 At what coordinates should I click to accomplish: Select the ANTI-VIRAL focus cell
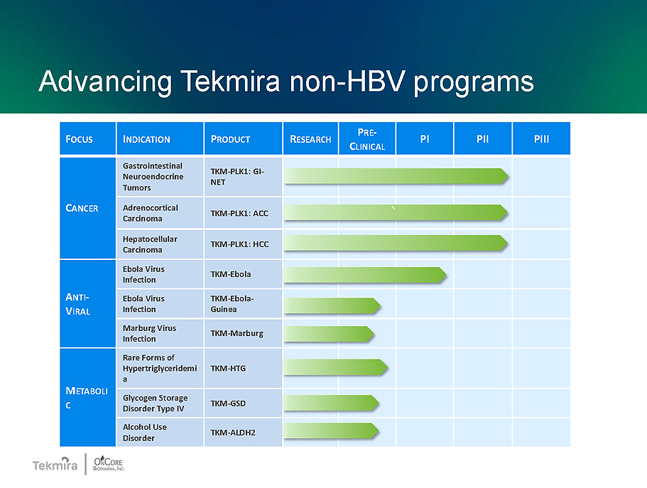(x=87, y=303)
